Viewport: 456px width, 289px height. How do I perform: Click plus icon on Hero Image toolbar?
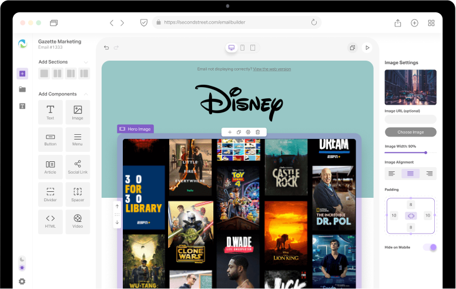pos(230,132)
